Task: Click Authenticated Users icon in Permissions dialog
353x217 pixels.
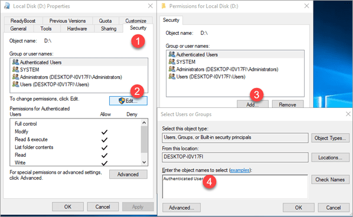Action: pyautogui.click(x=172, y=54)
